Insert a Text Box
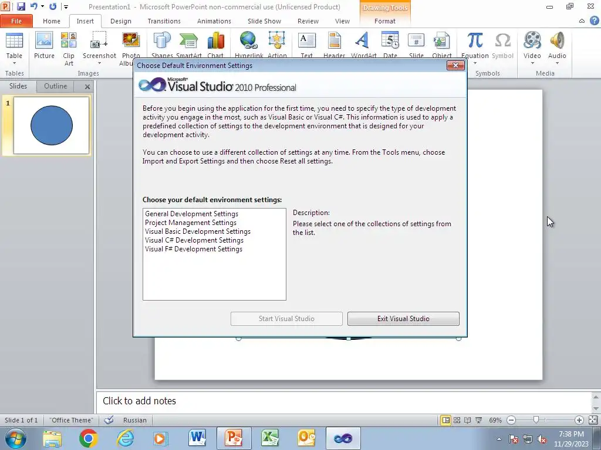 coord(306,45)
